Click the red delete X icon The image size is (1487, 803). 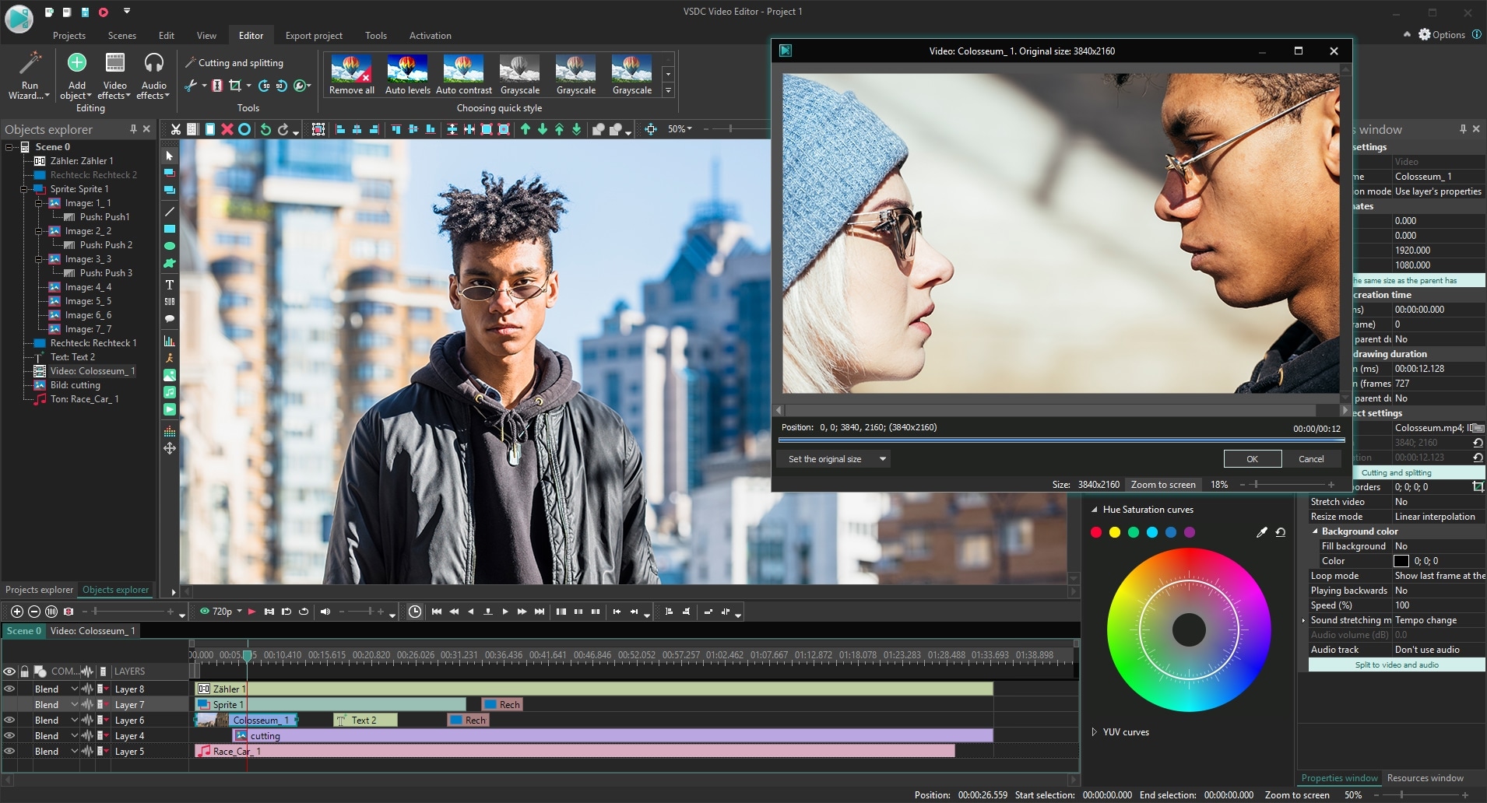227,129
